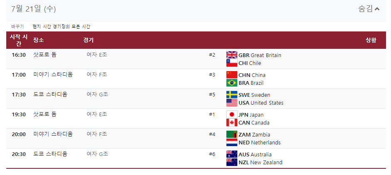Click the chevron arrow beside 숨김
391x175 pixels.
(x=377, y=9)
